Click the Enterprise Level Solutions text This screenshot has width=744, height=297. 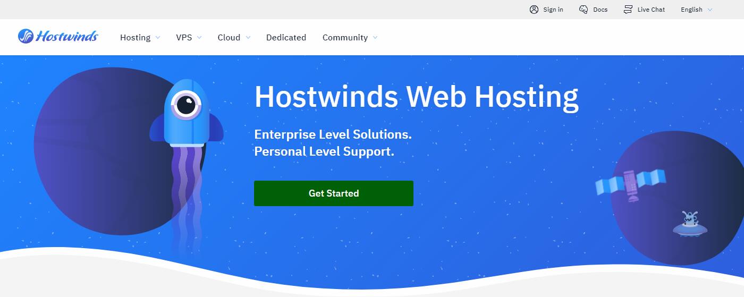click(333, 134)
